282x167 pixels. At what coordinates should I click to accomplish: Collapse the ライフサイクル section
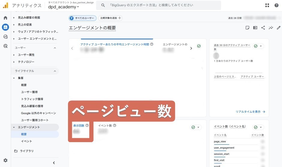click(x=55, y=71)
